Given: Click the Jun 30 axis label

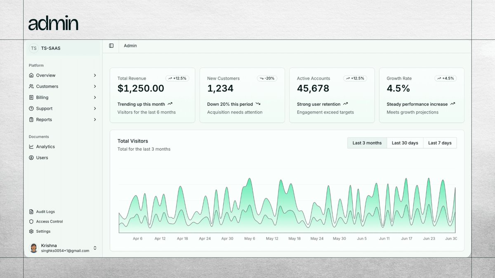Looking at the screenshot, I should (x=451, y=238).
